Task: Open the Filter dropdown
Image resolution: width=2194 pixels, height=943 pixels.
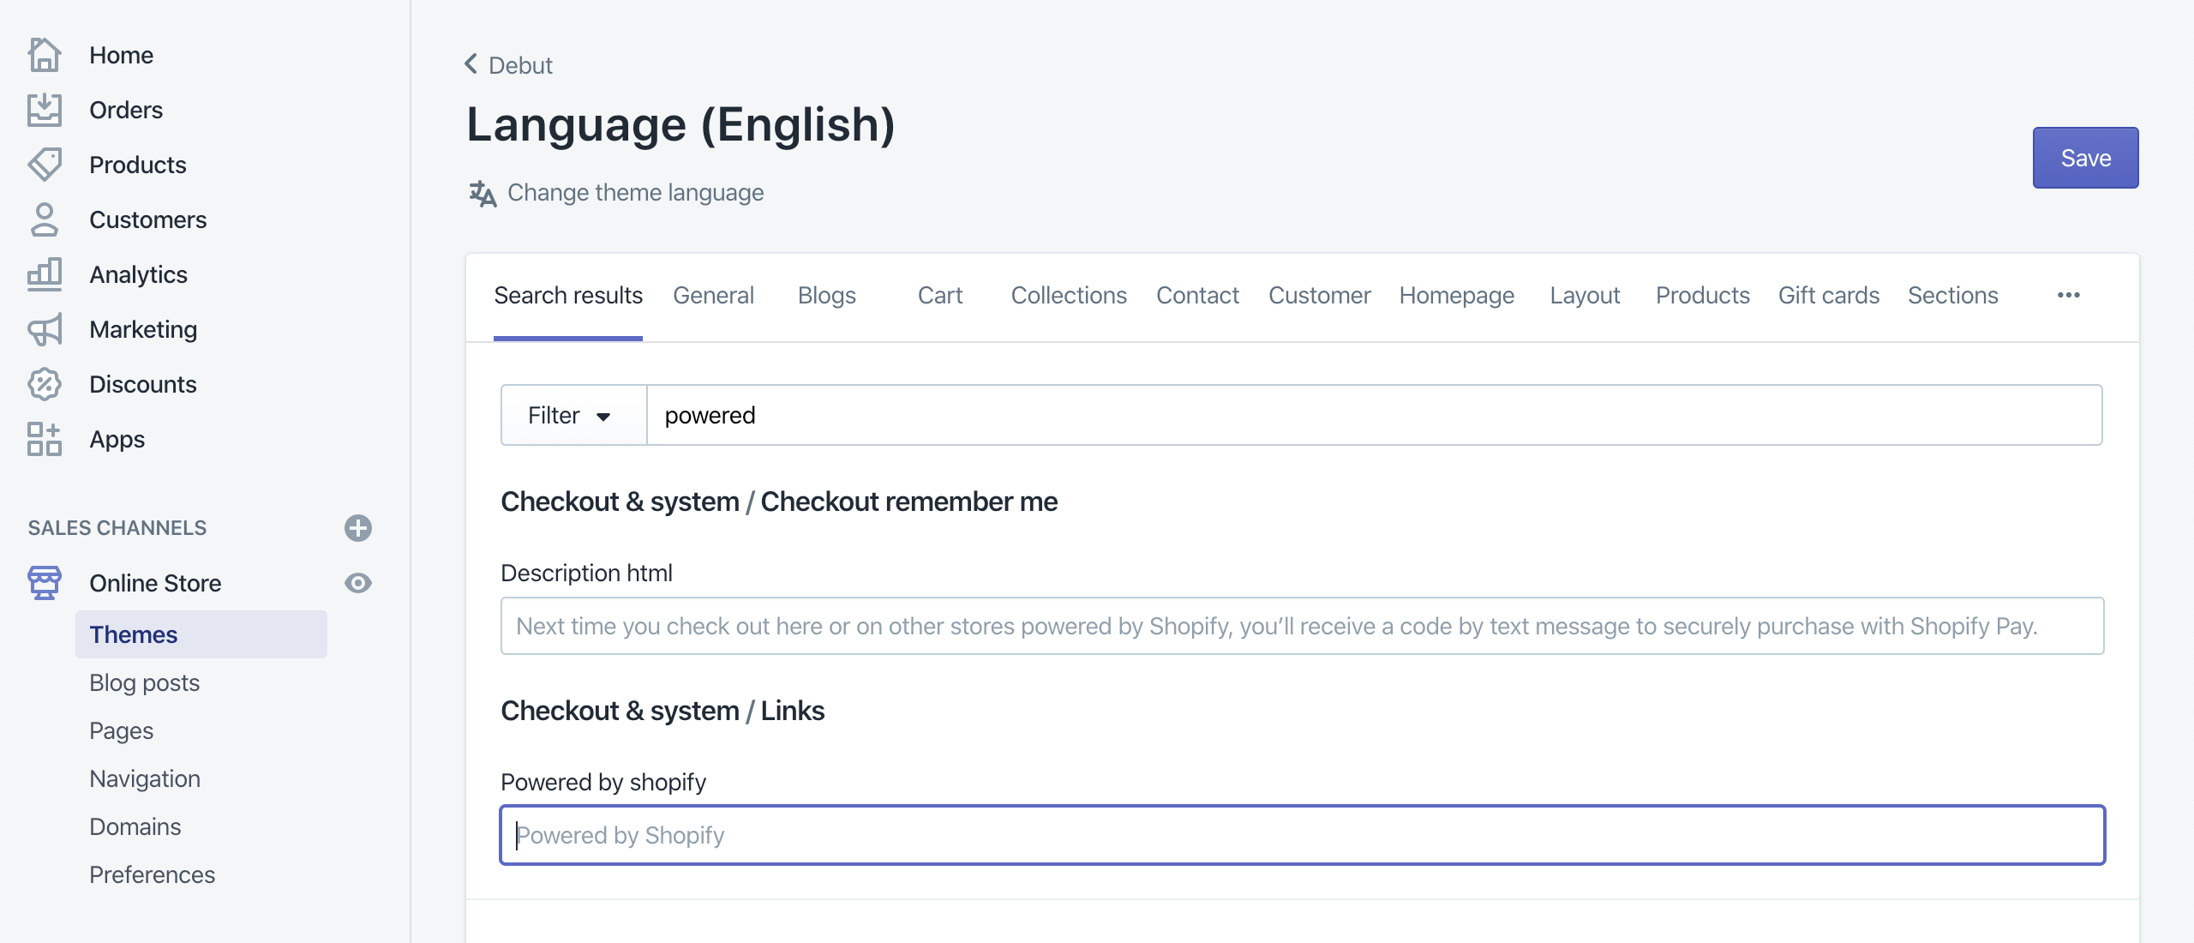Action: coord(572,416)
